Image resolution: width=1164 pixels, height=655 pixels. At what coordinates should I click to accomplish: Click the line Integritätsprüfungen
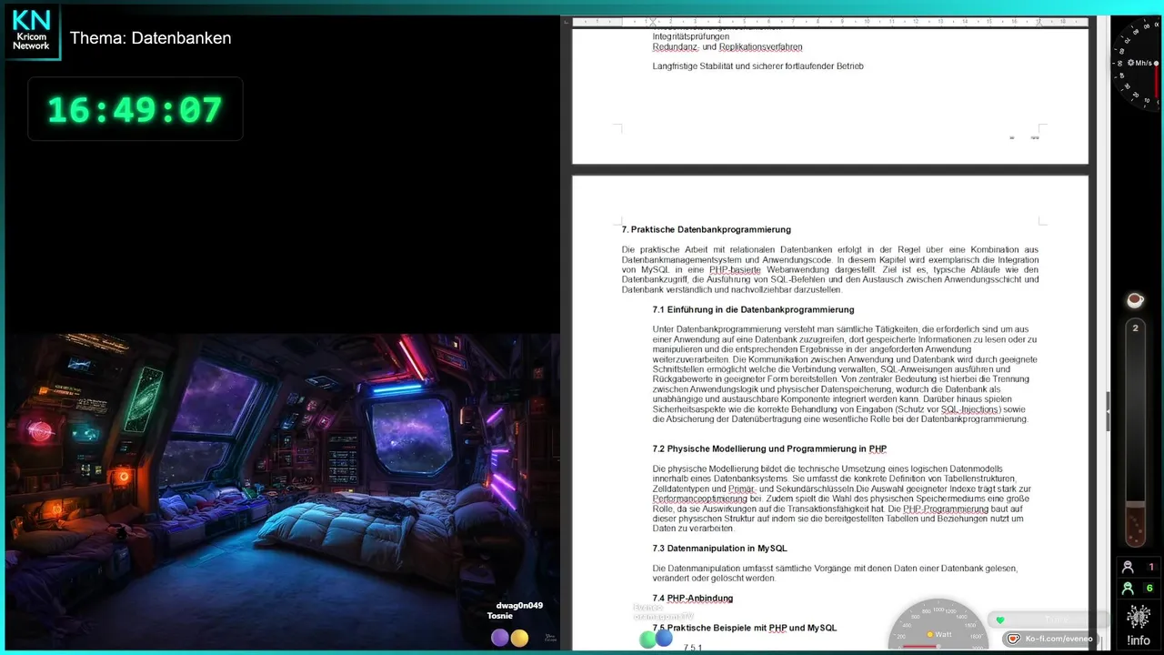point(691,36)
